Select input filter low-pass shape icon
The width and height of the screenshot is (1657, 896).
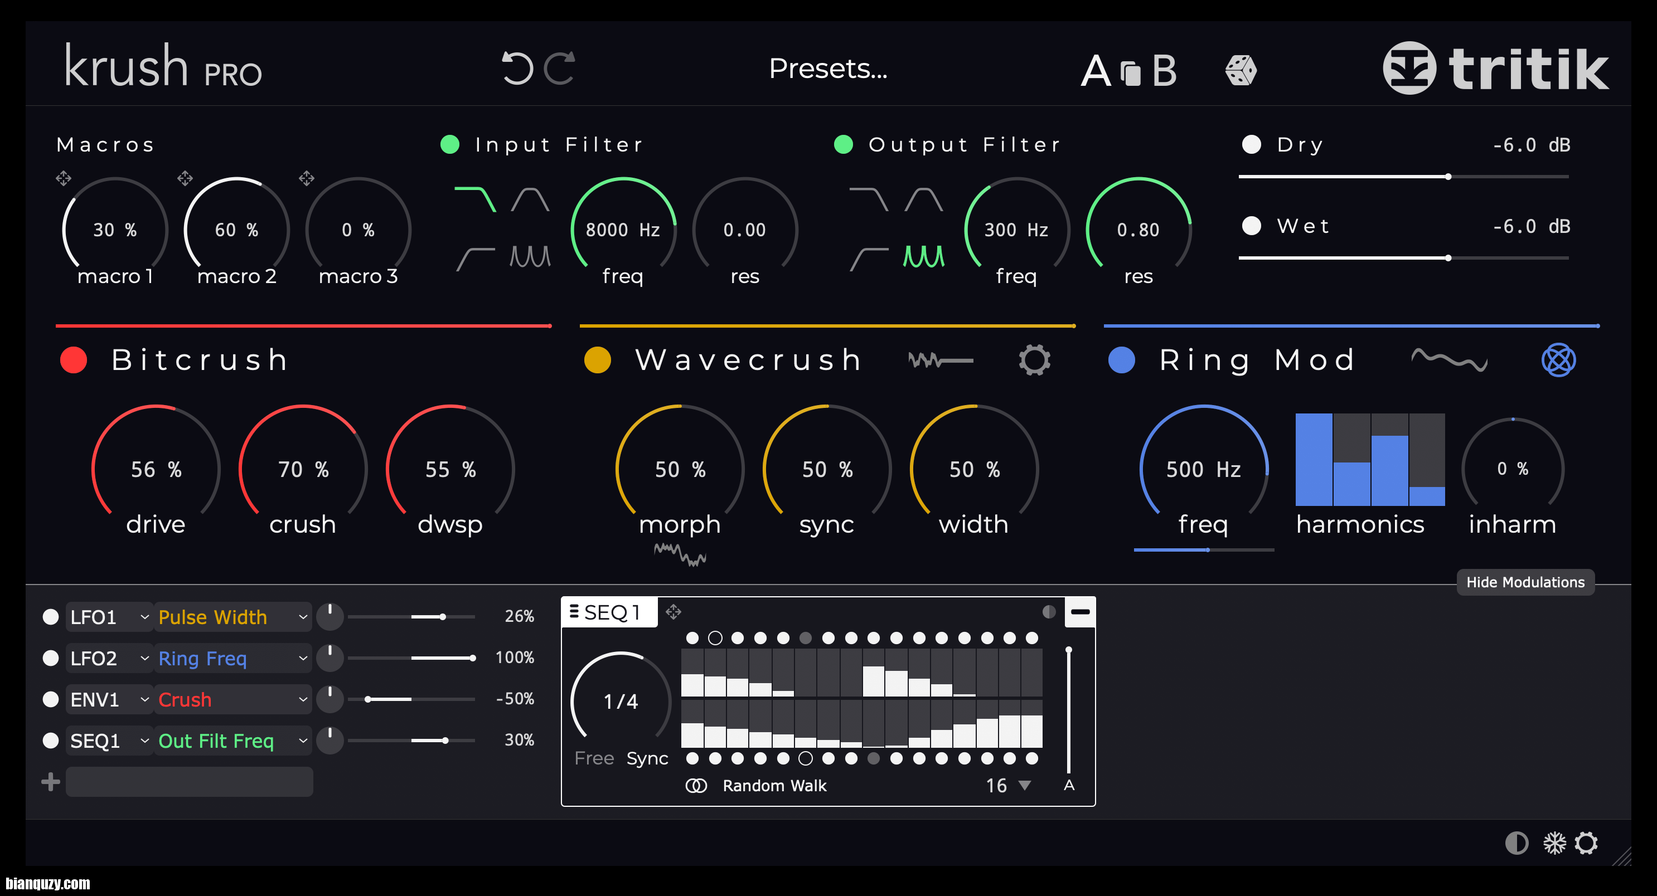(x=474, y=198)
